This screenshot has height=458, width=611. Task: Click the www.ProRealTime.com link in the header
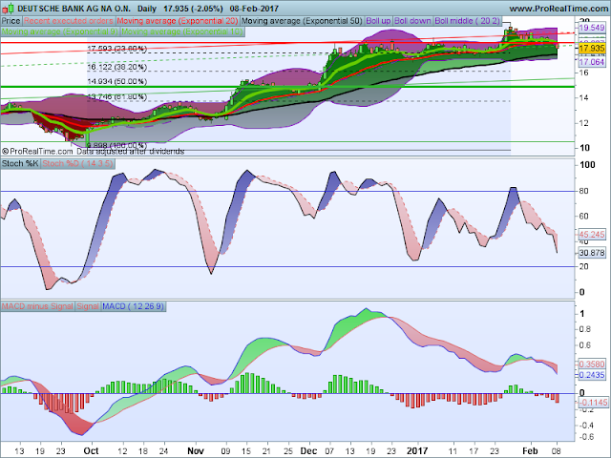[559, 9]
